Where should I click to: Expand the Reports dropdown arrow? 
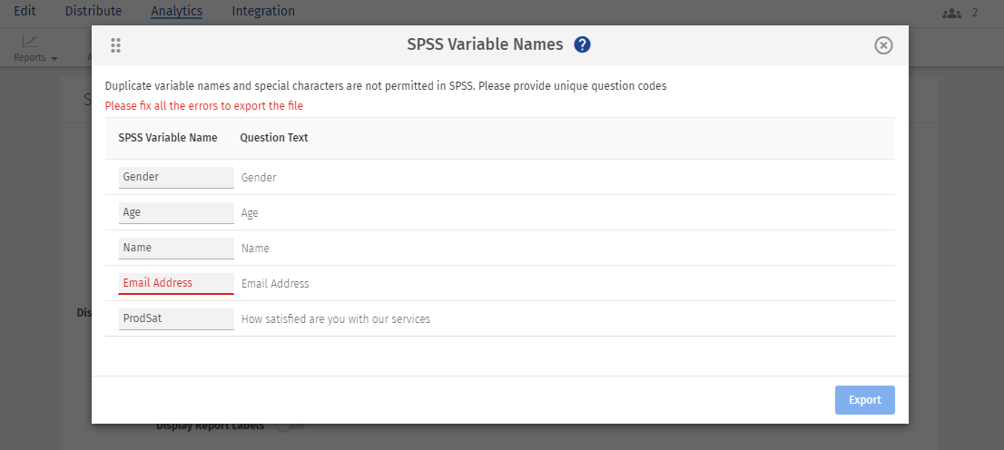tap(54, 59)
